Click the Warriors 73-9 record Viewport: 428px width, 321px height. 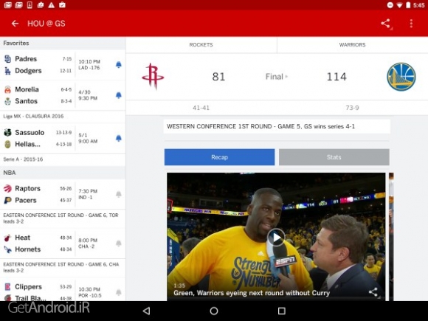coord(353,108)
